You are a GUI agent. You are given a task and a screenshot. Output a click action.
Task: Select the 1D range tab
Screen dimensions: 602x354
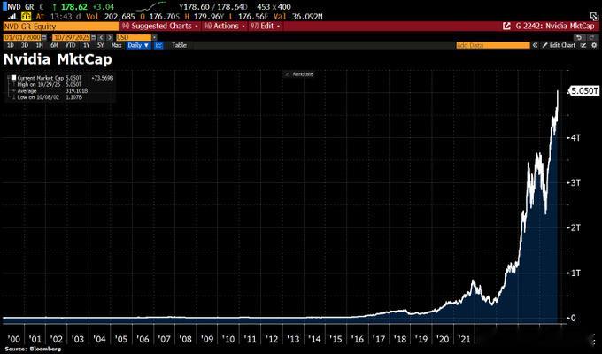[x=11, y=45]
